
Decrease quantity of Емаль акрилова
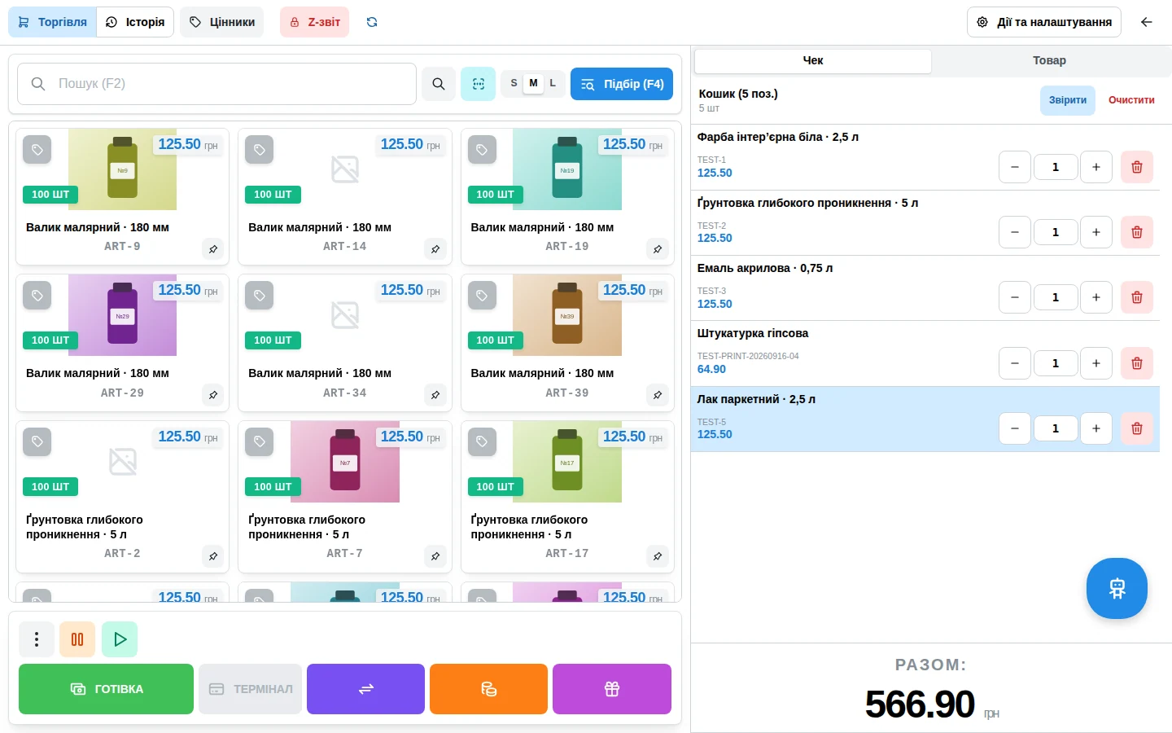(x=1015, y=297)
